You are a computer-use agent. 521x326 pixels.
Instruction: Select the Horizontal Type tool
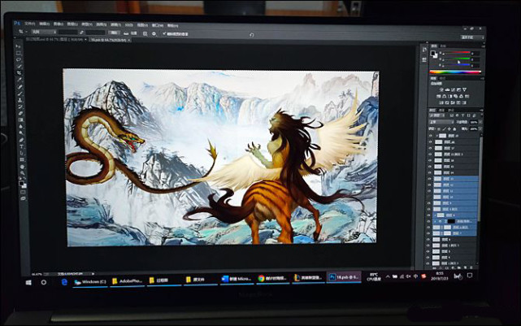coord(22,146)
